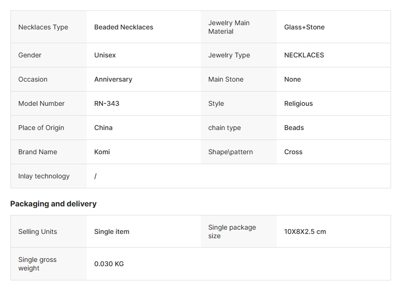
Task: Select the Beaded Necklaces value text
Action: coord(123,27)
